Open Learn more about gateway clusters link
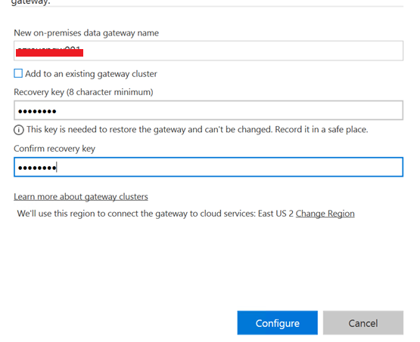Image resolution: width=420 pixels, height=342 pixels. 81,196
